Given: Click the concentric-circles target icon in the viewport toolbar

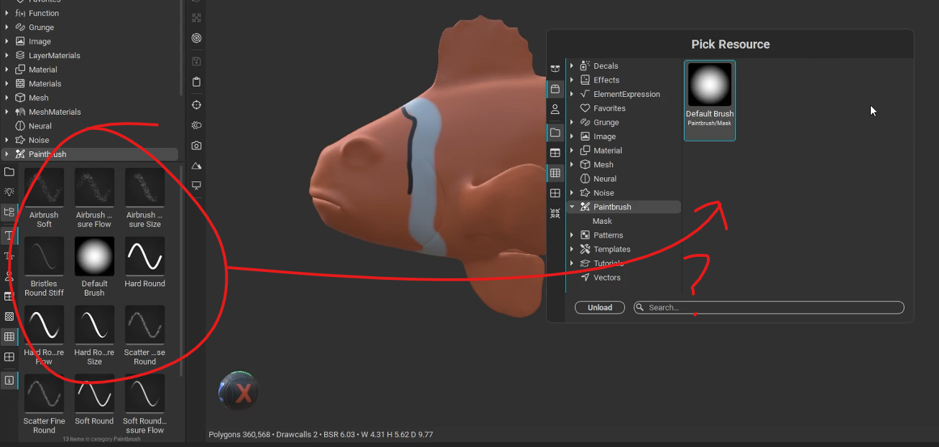Looking at the screenshot, I should point(197,38).
